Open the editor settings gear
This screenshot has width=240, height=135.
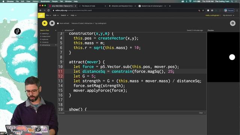(x=232, y=23)
